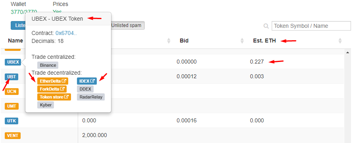Click the Bid column header

(184, 41)
